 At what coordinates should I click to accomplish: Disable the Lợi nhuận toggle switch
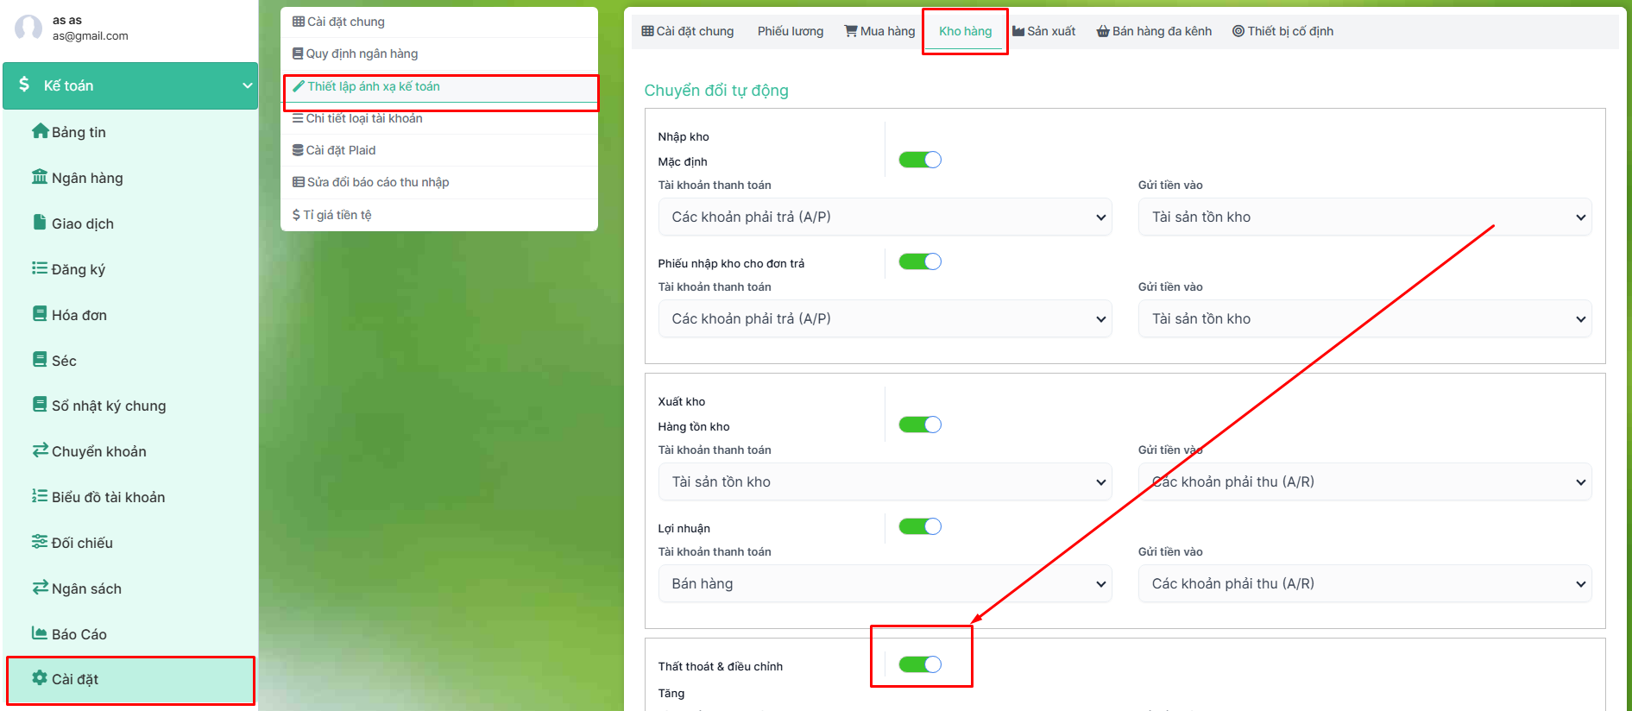click(x=920, y=526)
